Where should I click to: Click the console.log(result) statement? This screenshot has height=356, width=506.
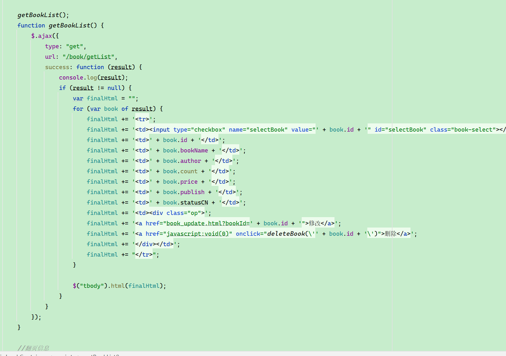pyautogui.click(x=93, y=77)
